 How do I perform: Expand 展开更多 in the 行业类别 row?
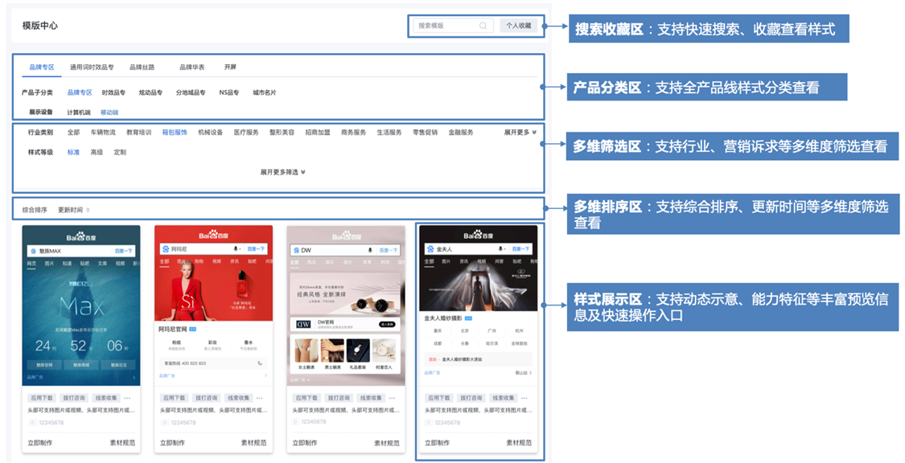(x=520, y=132)
